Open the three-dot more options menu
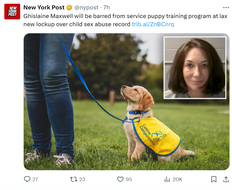 tap(226, 8)
